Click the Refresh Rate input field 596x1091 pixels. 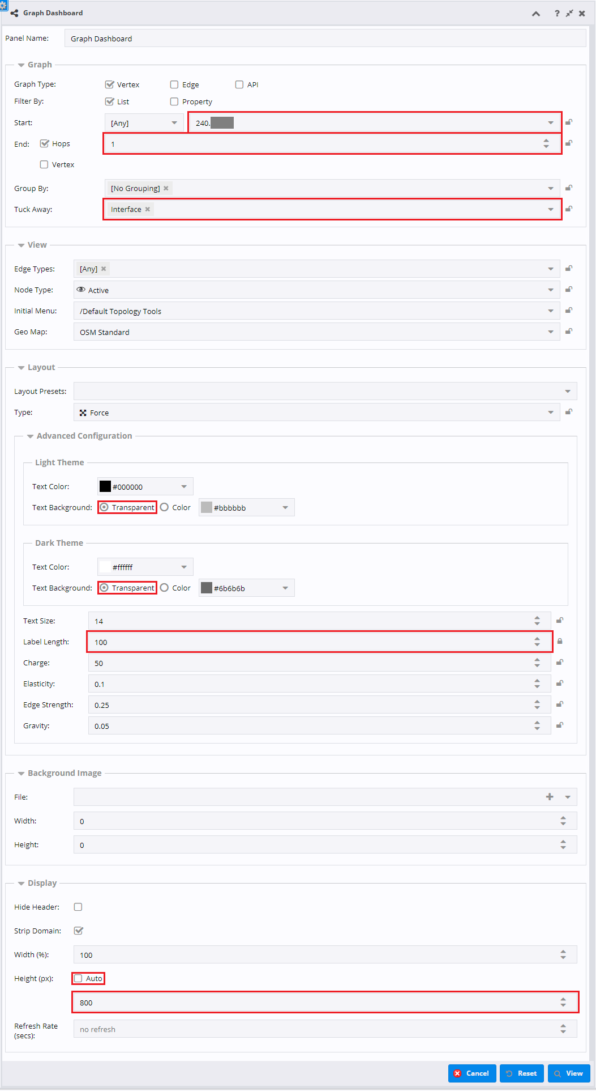tap(325, 1029)
